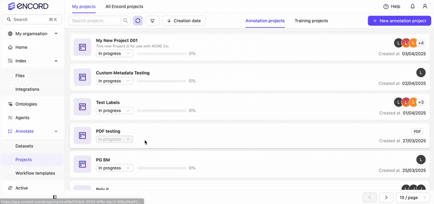434x204 pixels.
Task: Click Custom Metadata Testing project icon
Action: pyautogui.click(x=82, y=77)
